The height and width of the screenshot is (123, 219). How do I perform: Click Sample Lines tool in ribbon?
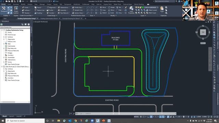point(78,10)
